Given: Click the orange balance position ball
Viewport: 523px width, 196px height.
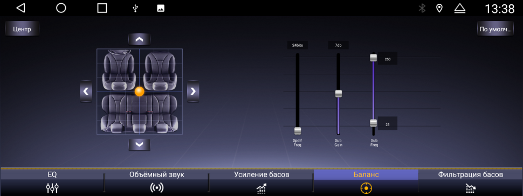Looking at the screenshot, I should 140,92.
